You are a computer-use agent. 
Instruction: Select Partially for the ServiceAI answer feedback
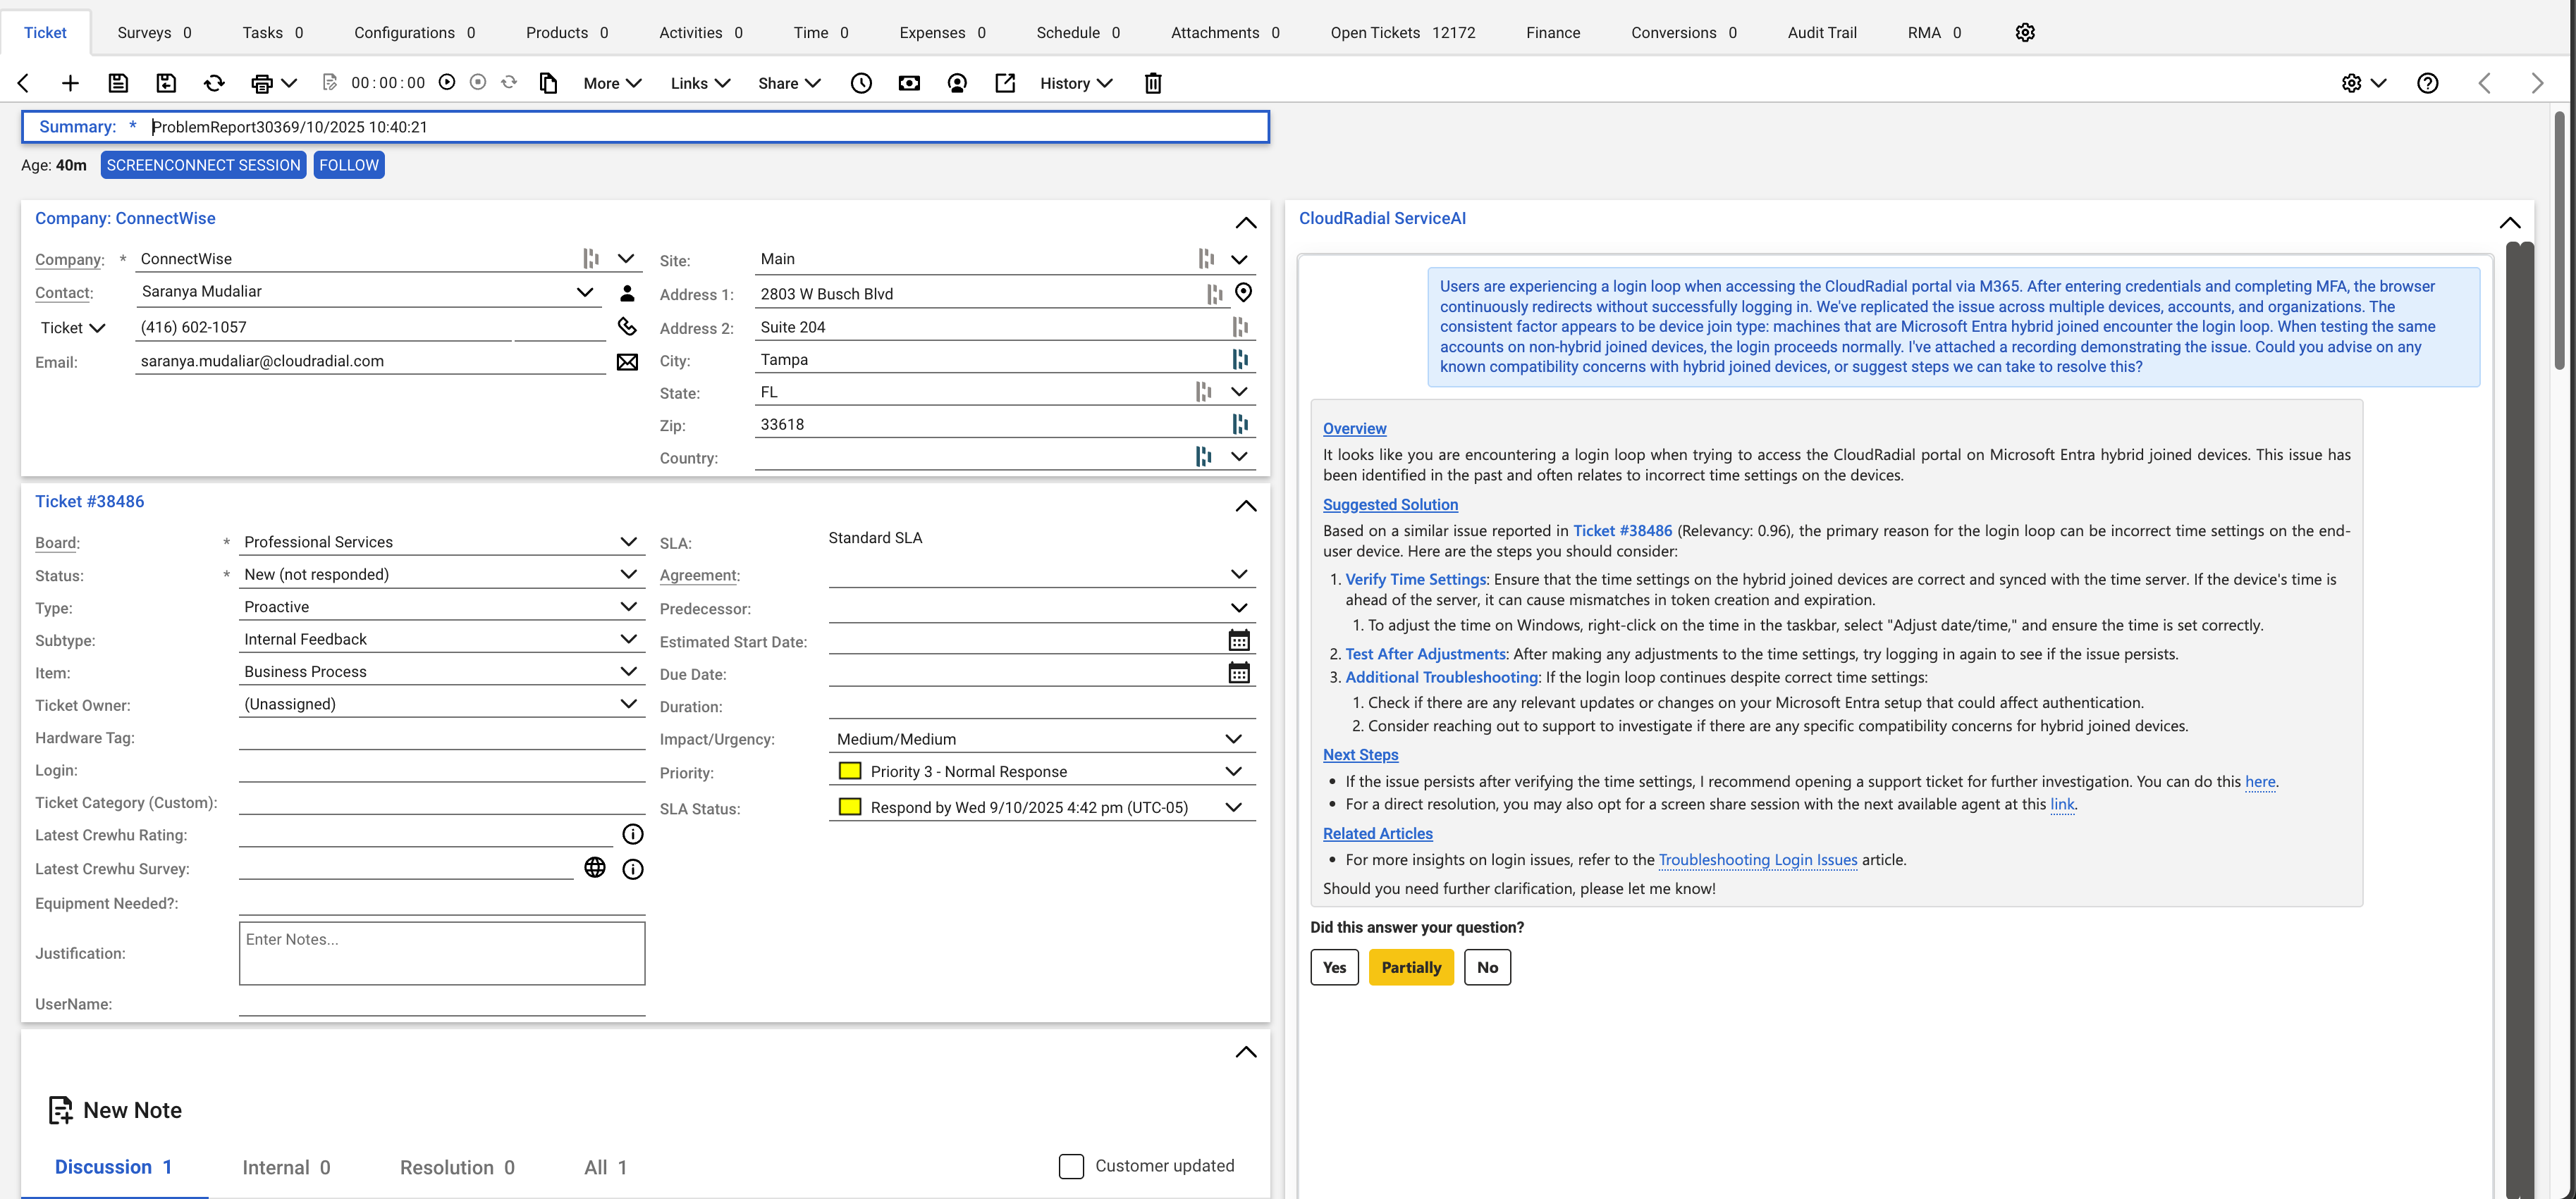point(1411,967)
